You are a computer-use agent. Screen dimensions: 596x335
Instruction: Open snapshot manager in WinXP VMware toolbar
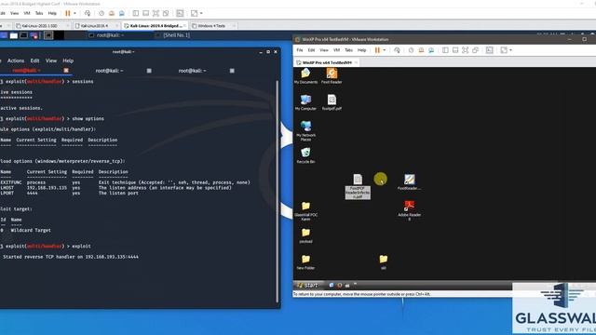point(431,50)
